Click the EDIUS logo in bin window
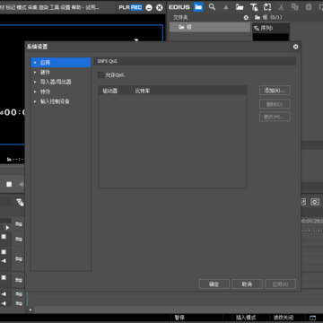Screen dimensions: 323x323 point(179,7)
